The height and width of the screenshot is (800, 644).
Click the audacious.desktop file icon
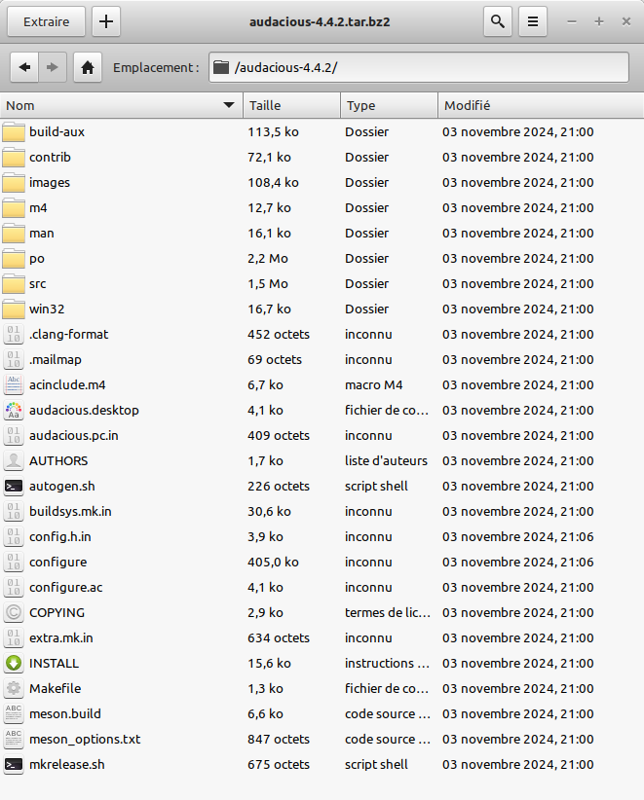pyautogui.click(x=14, y=410)
